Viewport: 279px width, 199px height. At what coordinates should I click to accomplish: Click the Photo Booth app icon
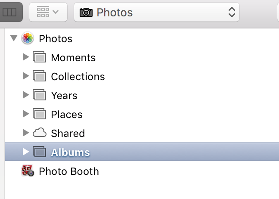click(x=28, y=171)
